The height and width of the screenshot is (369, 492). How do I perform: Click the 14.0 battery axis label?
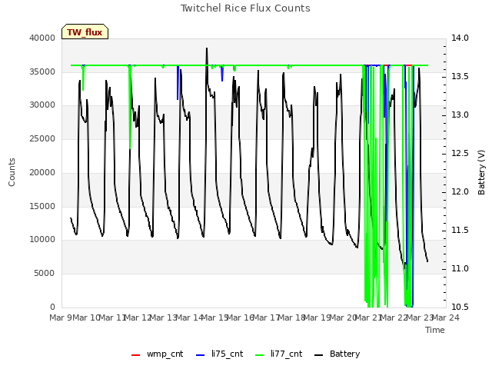[x=460, y=38]
